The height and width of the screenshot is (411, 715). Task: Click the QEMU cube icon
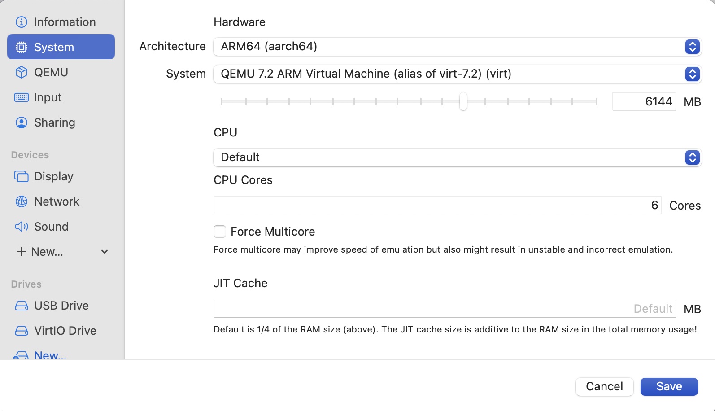22,72
